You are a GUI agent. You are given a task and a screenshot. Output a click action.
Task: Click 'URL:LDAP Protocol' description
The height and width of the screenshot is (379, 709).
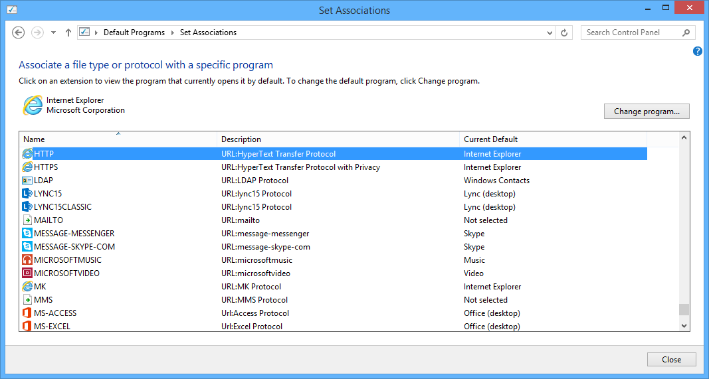tap(254, 181)
